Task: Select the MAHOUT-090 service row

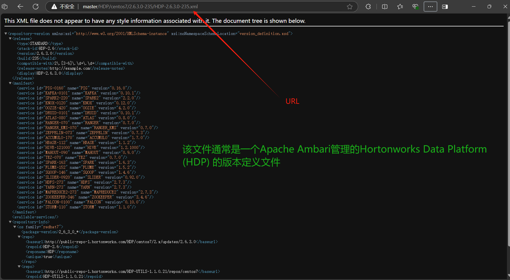Action: point(79,153)
